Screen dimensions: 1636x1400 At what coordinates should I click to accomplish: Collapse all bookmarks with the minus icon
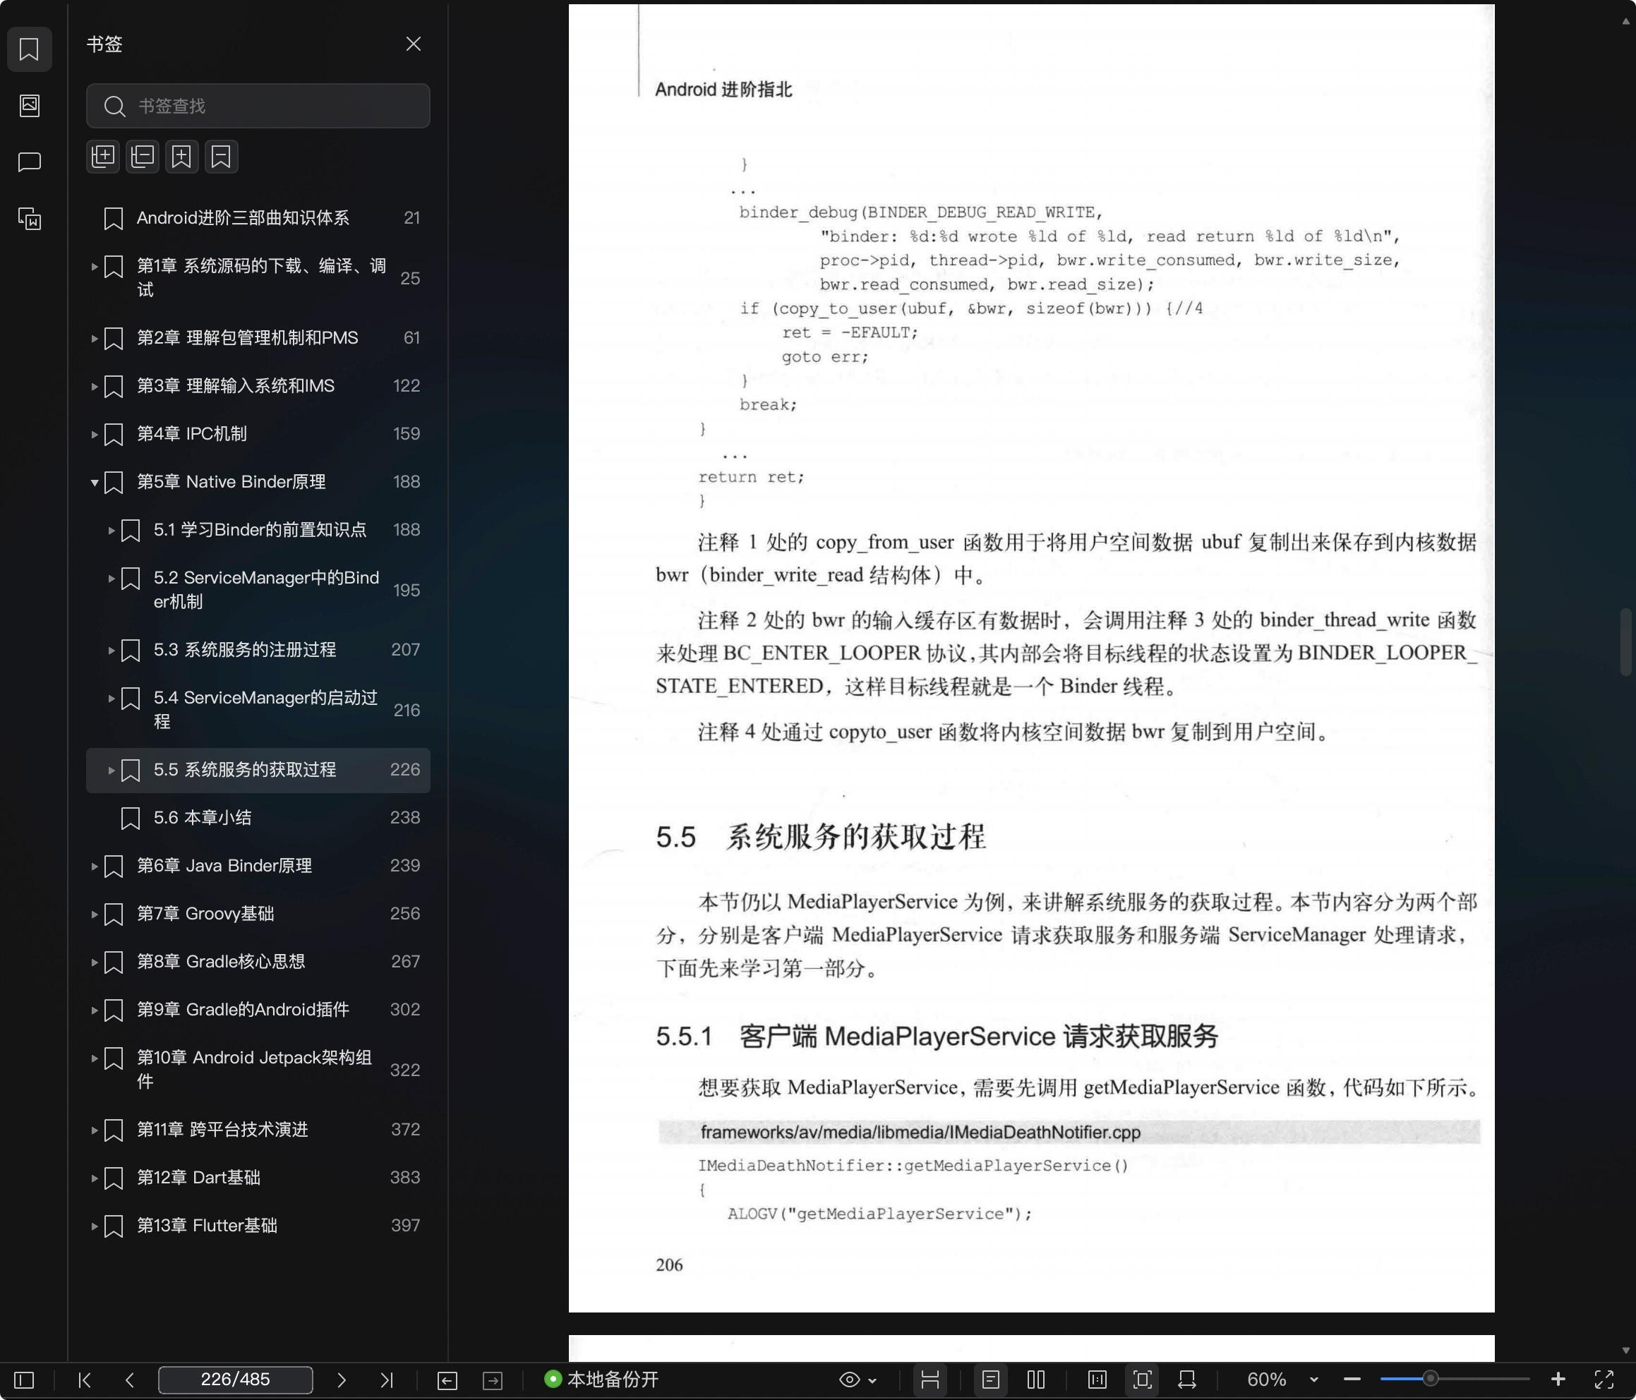[142, 157]
